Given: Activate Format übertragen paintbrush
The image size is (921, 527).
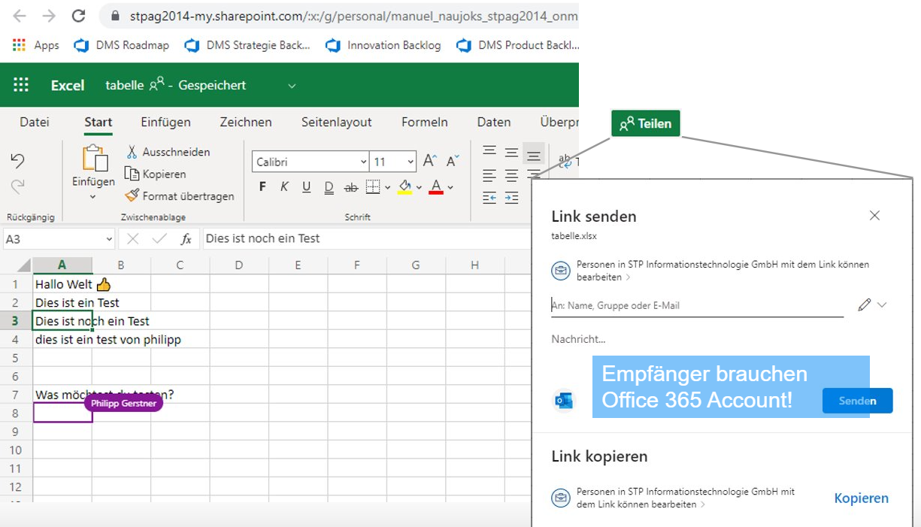Looking at the screenshot, I should pos(180,195).
